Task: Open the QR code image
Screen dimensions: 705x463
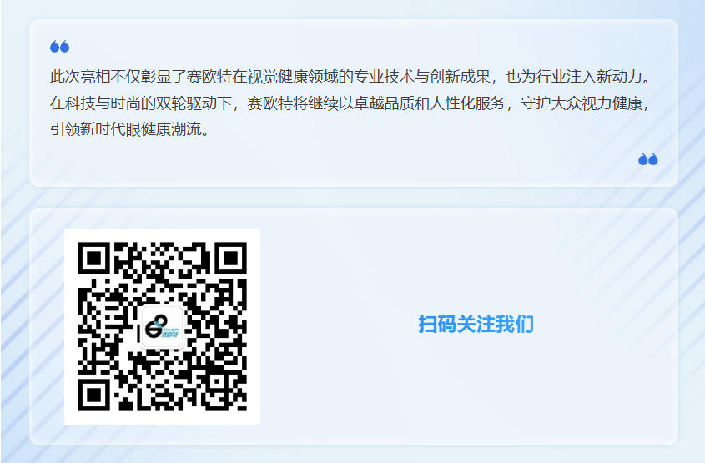Action: click(x=163, y=326)
